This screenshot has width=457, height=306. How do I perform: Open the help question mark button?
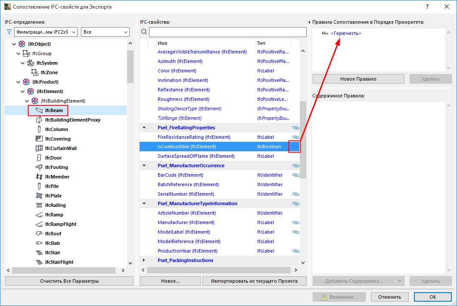[427, 6]
